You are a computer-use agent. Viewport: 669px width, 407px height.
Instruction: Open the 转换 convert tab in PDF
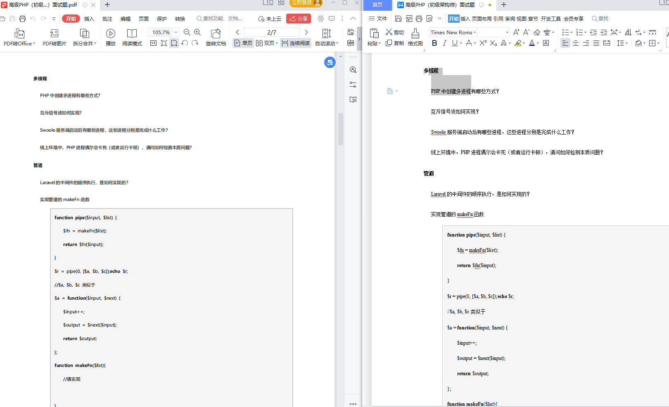pos(180,19)
